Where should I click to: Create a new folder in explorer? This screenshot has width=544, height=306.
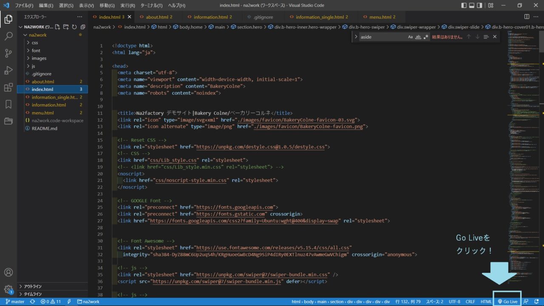(66, 27)
